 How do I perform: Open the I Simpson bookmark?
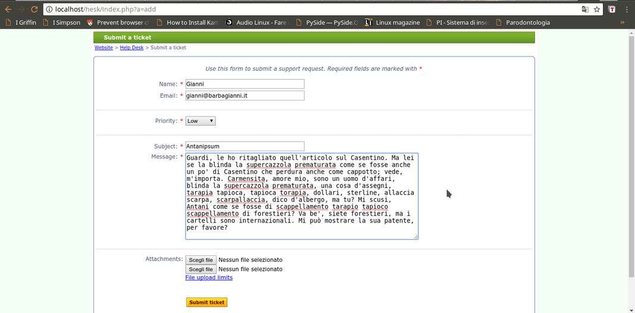click(61, 23)
